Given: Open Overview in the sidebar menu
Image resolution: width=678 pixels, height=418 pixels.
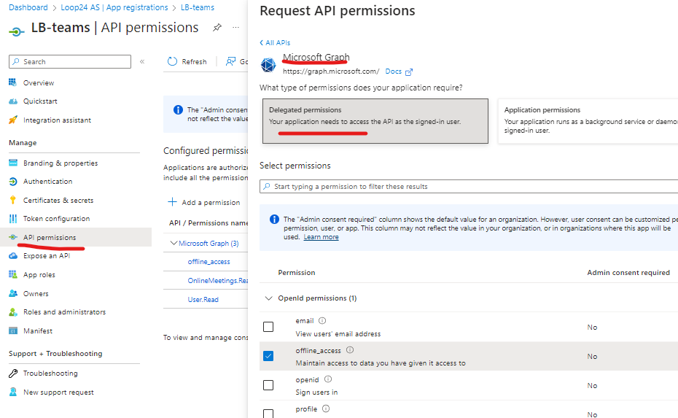Looking at the screenshot, I should click(39, 82).
